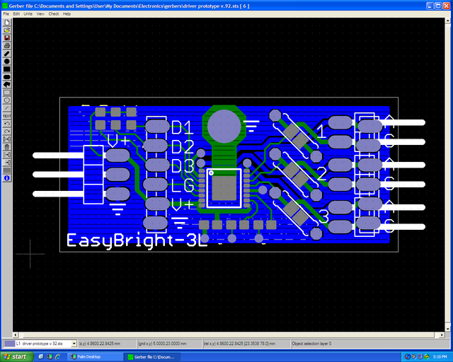Screen dimensions: 453x362
Task: Select the Line drawing tool
Action: click(x=7, y=54)
